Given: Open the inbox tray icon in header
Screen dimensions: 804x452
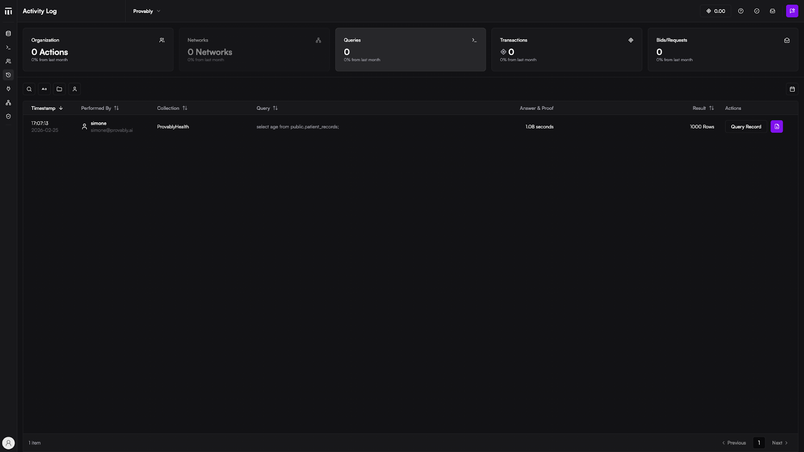Looking at the screenshot, I should (x=772, y=11).
